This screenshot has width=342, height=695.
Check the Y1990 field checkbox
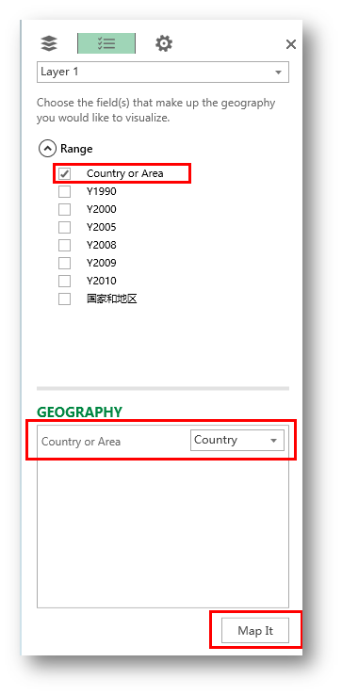coord(65,191)
